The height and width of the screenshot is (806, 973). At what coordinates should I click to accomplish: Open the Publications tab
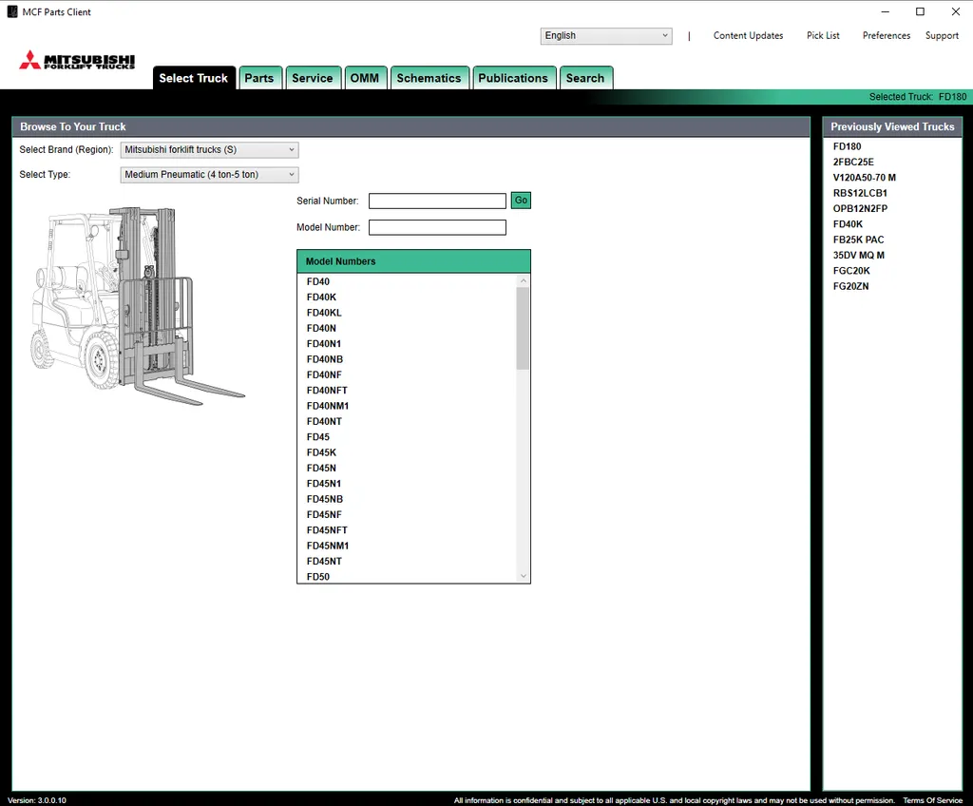513,78
